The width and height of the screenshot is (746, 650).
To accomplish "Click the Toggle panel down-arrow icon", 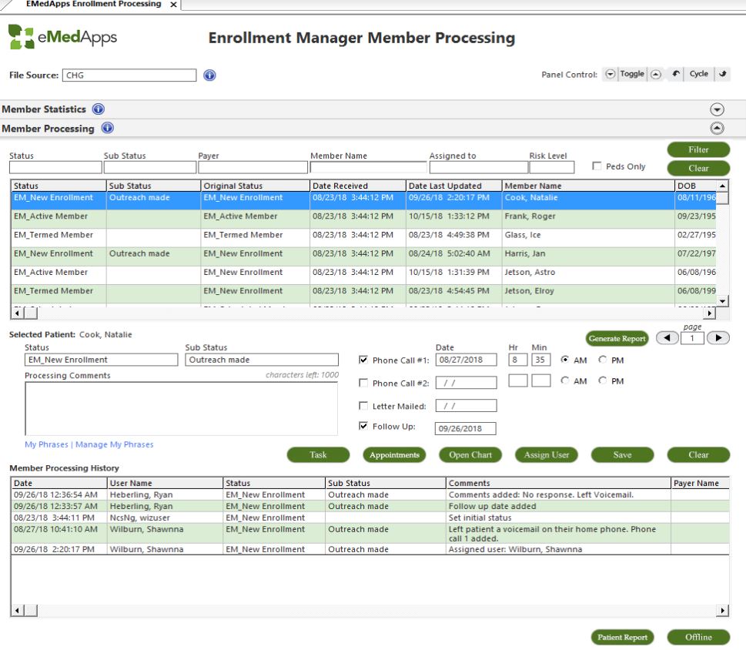I will [610, 74].
